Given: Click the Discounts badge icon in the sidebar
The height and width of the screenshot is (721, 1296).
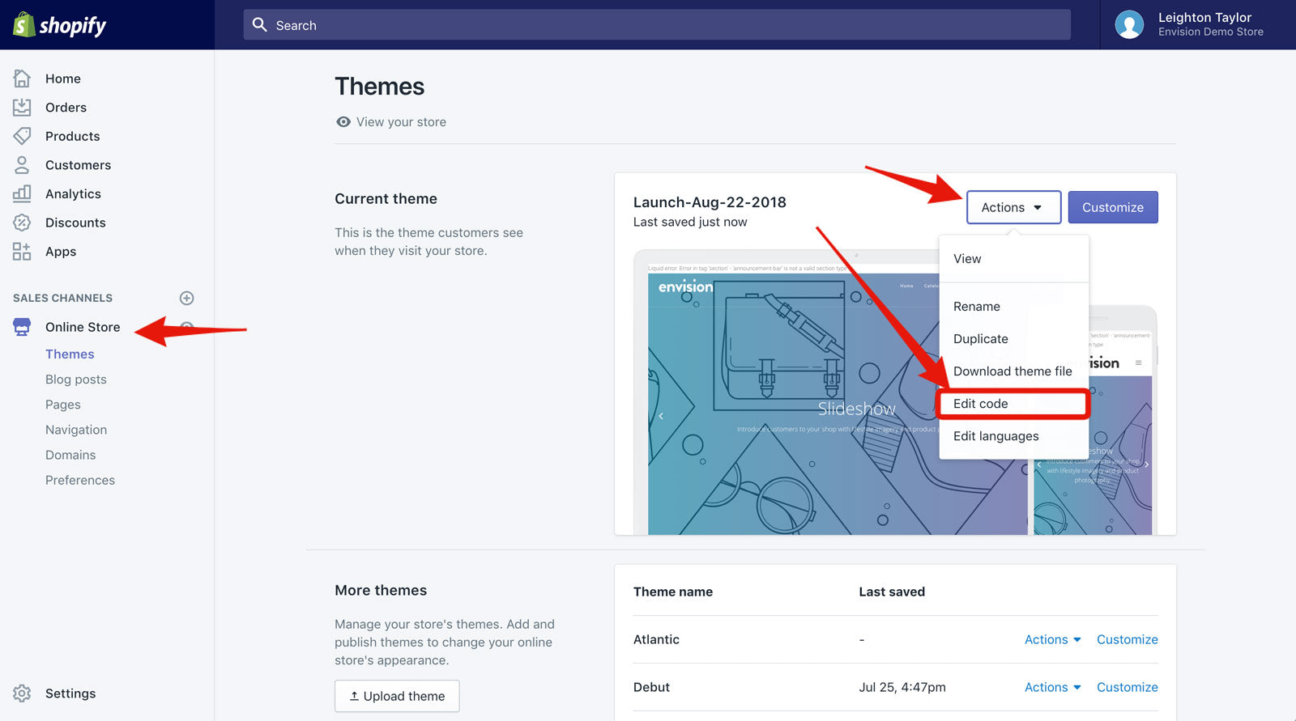Looking at the screenshot, I should [22, 223].
